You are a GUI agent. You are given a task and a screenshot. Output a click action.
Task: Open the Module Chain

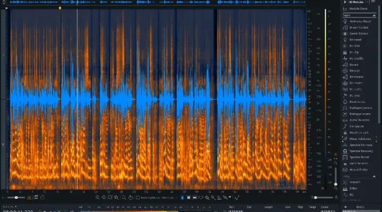(x=357, y=8)
